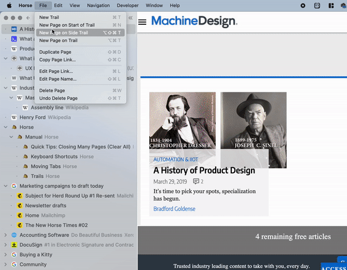Click the back arrow in Horse sidebar
This screenshot has width=347, height=270.
pyautogui.click(x=28, y=18)
